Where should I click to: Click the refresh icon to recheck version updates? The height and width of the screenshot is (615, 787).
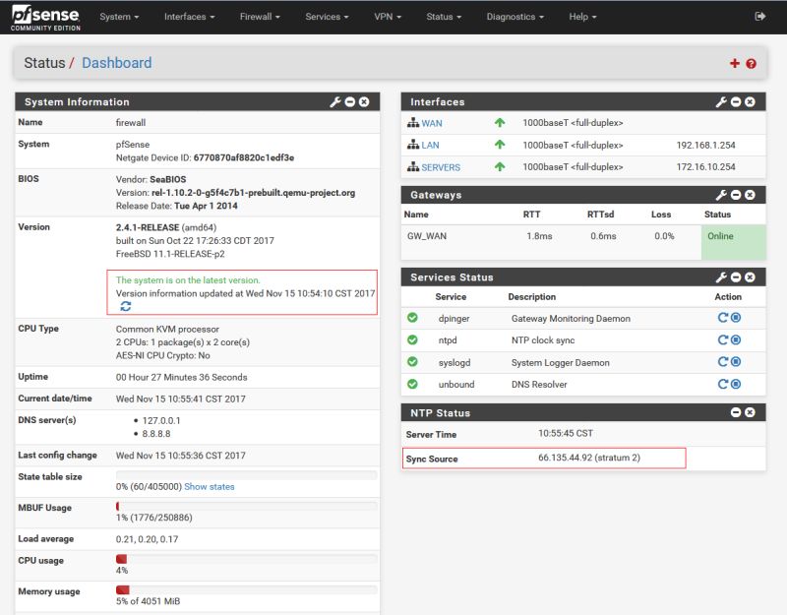pos(128,304)
